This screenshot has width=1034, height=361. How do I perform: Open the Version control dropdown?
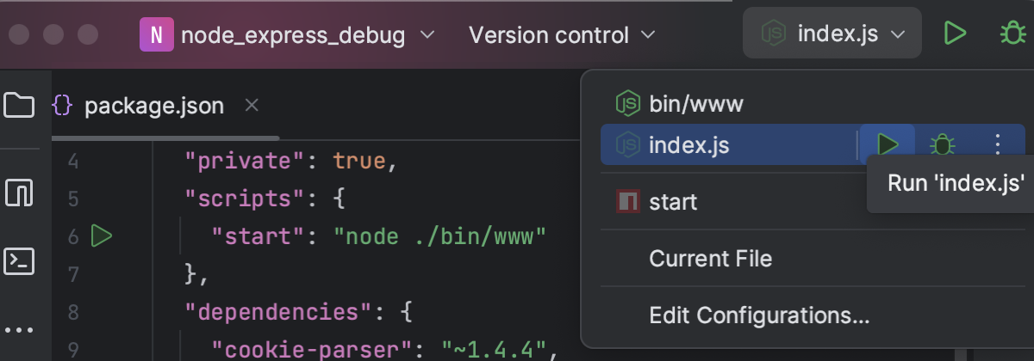pos(562,35)
